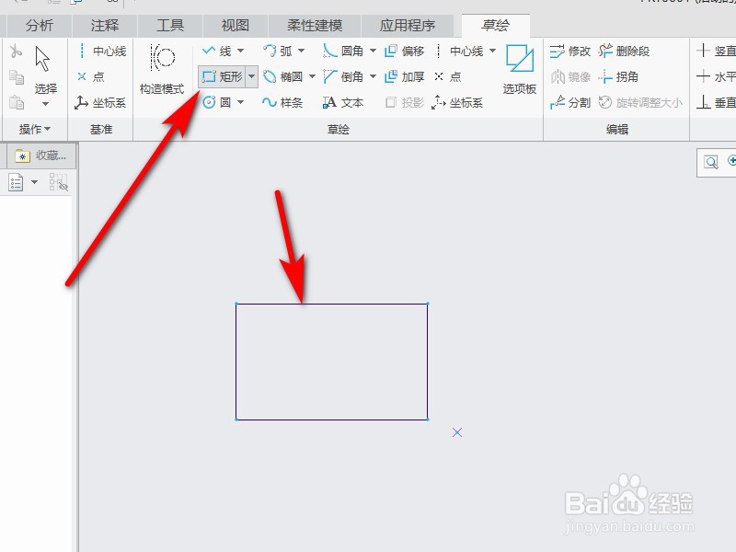Switch to the 草绘 tab

click(496, 26)
